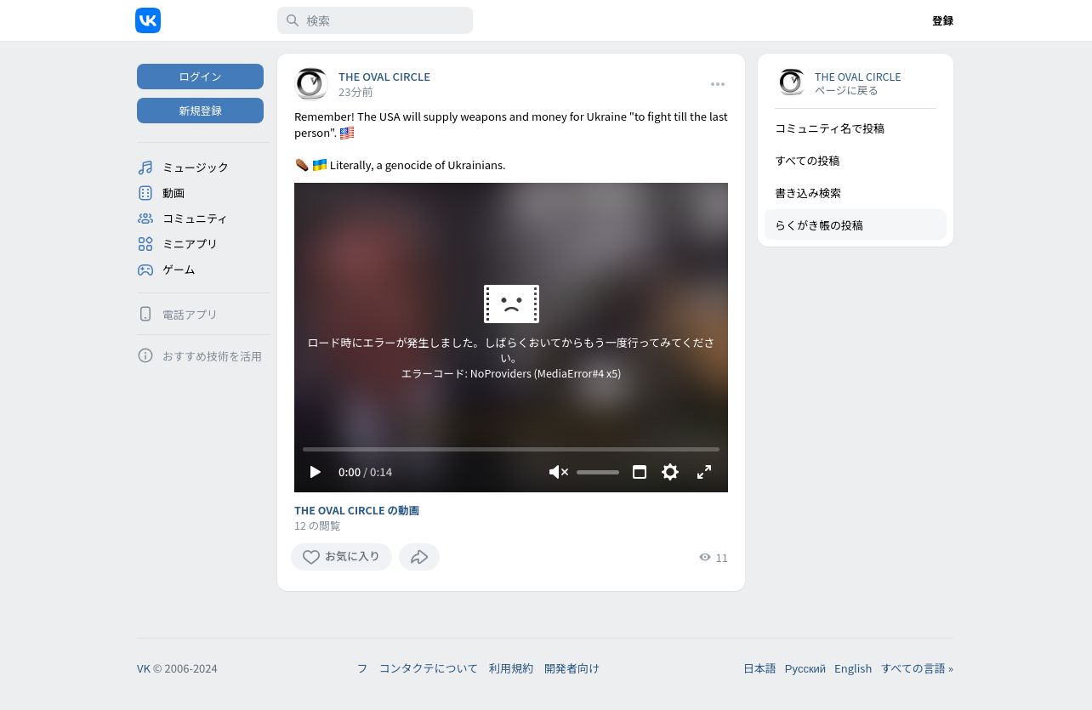Image resolution: width=1092 pixels, height=710 pixels.
Task: Open 開発者向け footer link
Action: (572, 668)
